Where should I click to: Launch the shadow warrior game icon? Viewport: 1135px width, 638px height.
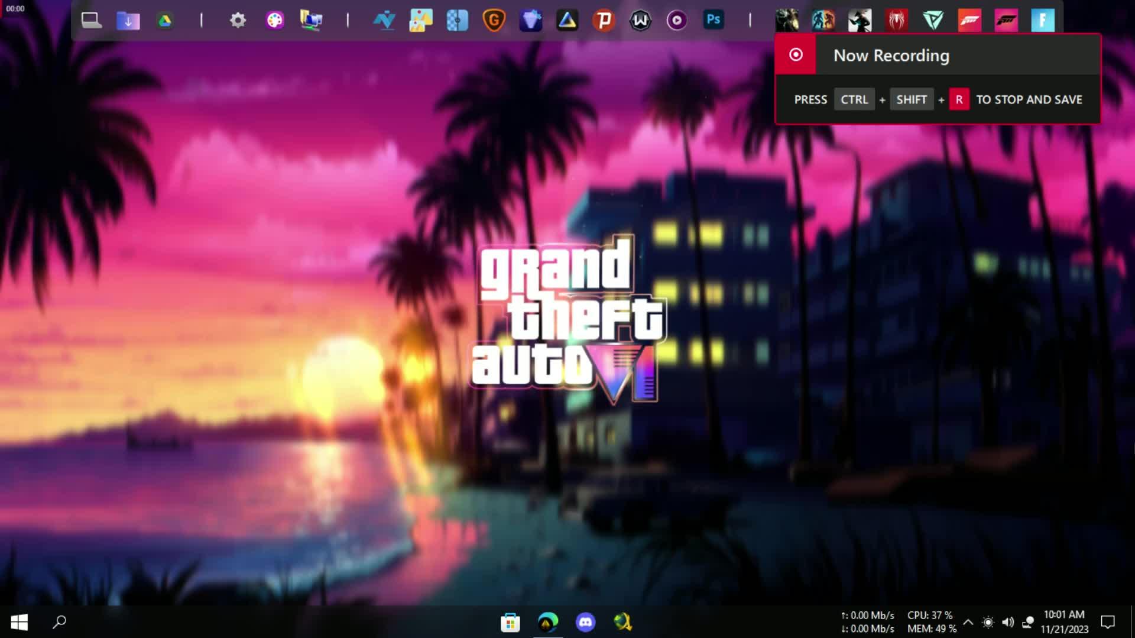[860, 21]
